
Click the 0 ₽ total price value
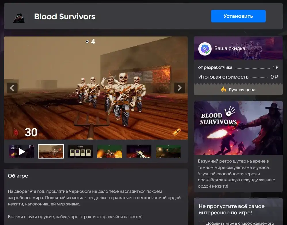tap(274, 77)
